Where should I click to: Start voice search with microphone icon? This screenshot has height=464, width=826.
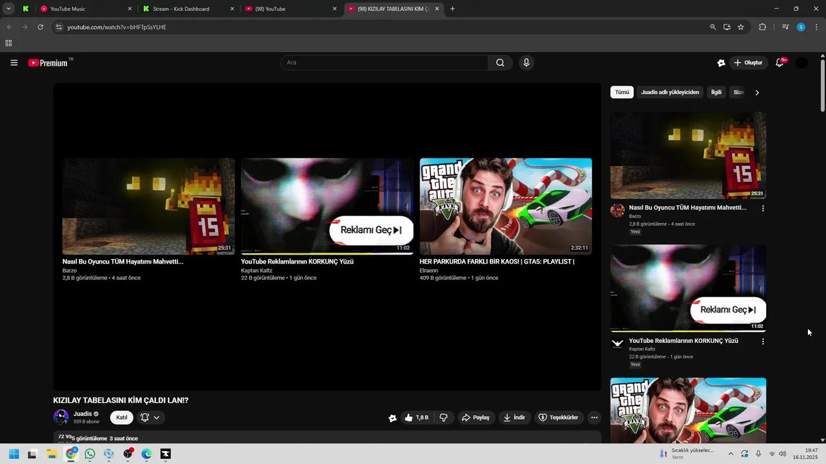527,63
